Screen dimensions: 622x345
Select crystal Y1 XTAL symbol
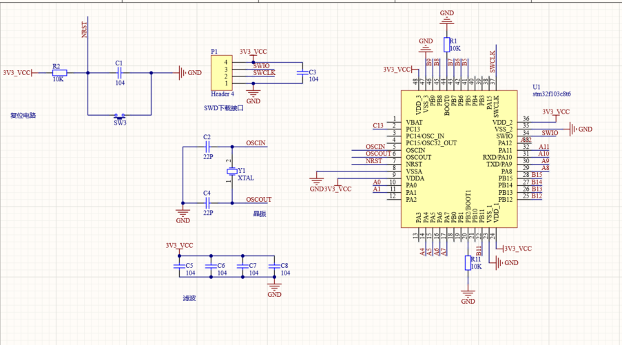232,171
